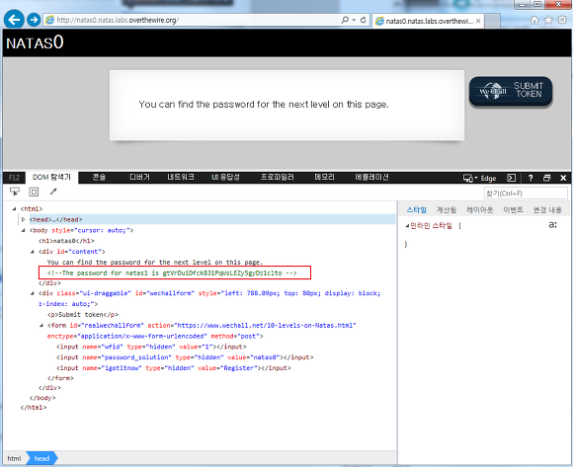The width and height of the screenshot is (573, 467).
Task: Select the input name="igotitnow" row
Action: pos(174,367)
